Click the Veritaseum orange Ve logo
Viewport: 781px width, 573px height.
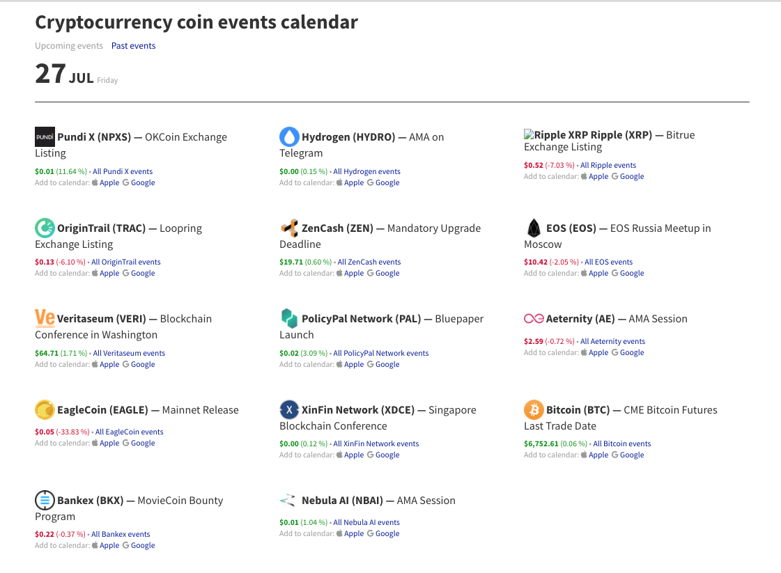point(45,318)
